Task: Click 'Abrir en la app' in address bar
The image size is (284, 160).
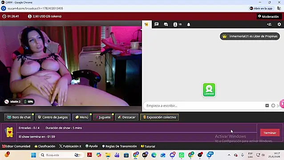Action: 261,8
